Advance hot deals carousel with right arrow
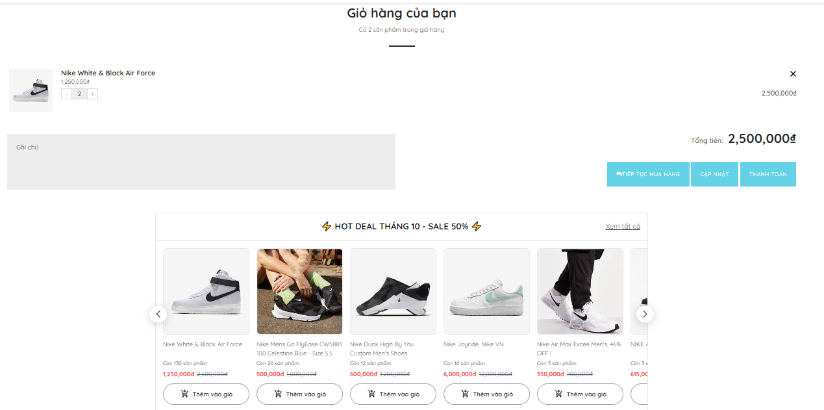 click(645, 314)
